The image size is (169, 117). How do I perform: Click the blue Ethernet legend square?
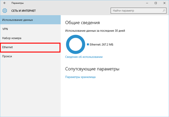click(x=88, y=45)
